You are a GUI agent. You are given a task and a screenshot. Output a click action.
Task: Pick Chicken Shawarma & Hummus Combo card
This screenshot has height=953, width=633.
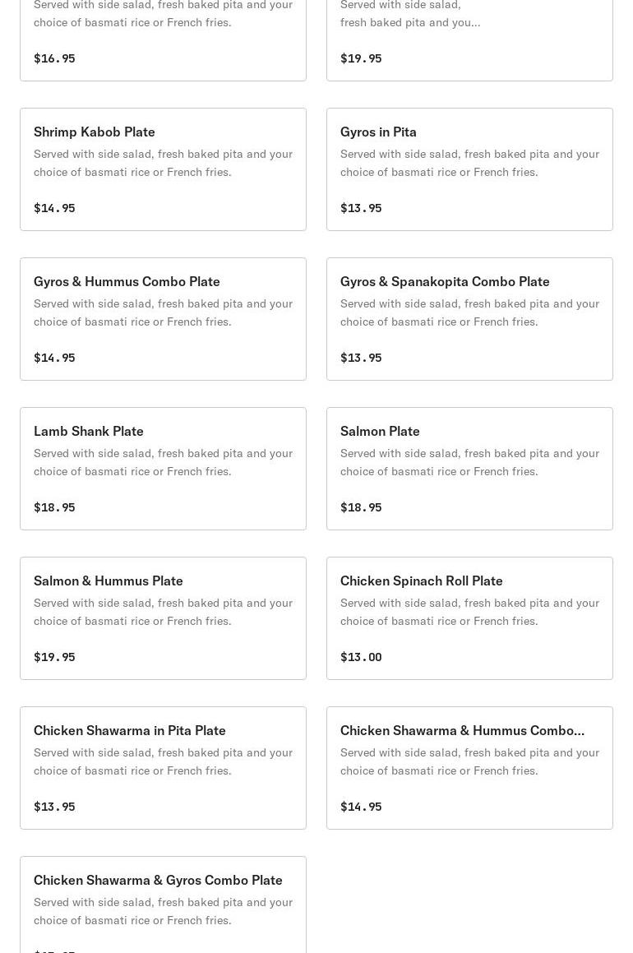[x=469, y=768]
